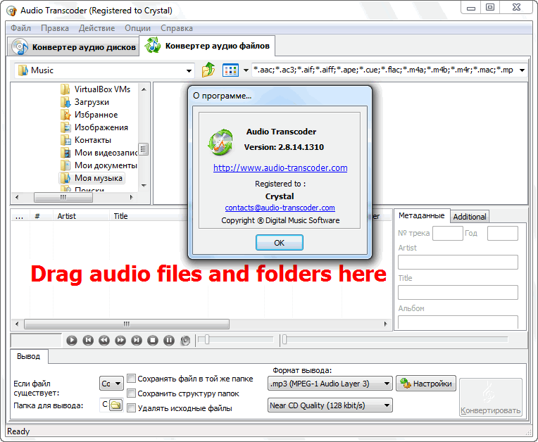Screen dimensions: 538x442
Task: Open the Настройки format settings
Action: click(426, 384)
